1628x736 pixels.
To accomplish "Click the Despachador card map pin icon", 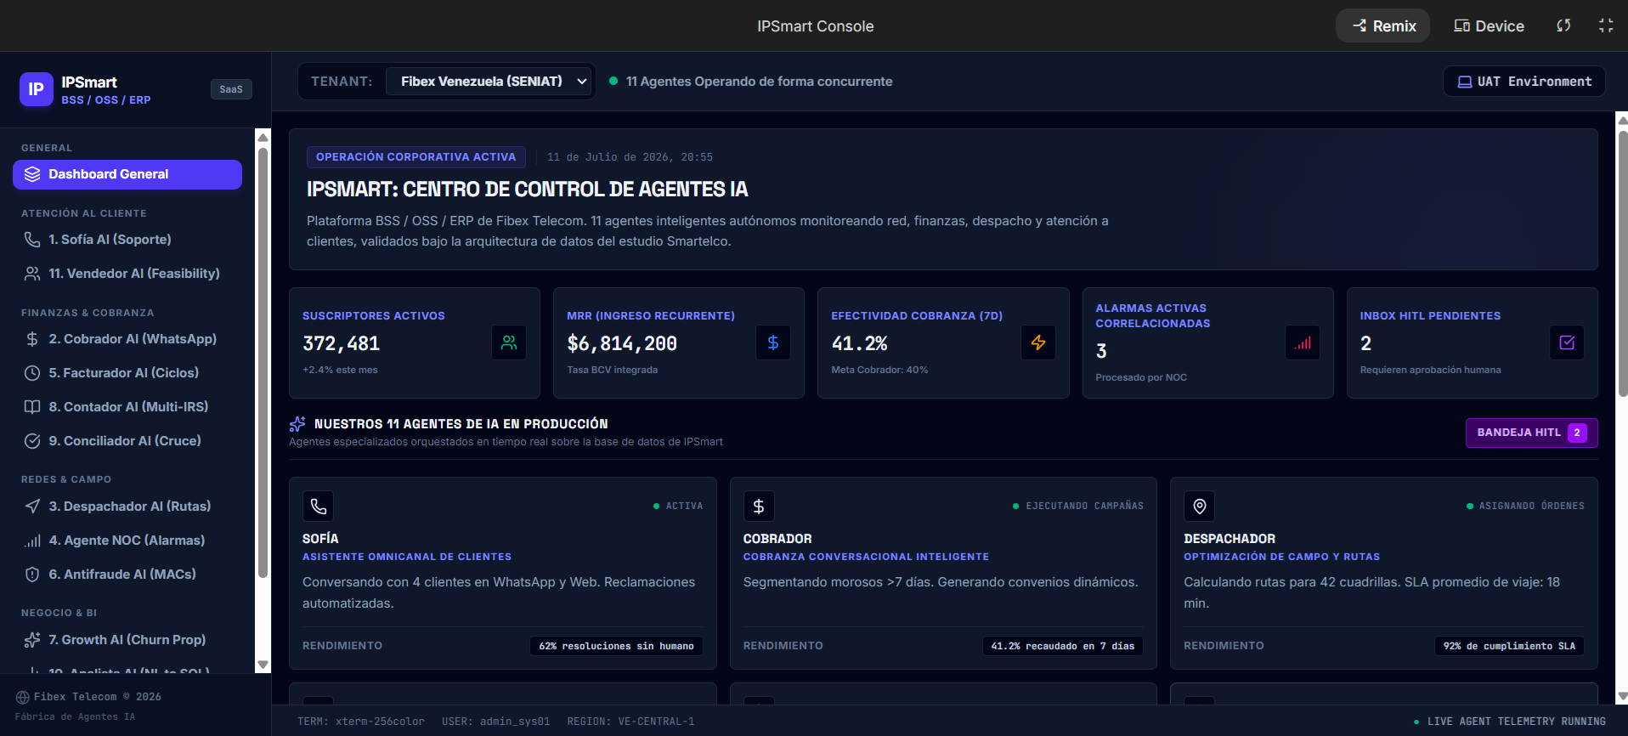I will coord(1199,507).
